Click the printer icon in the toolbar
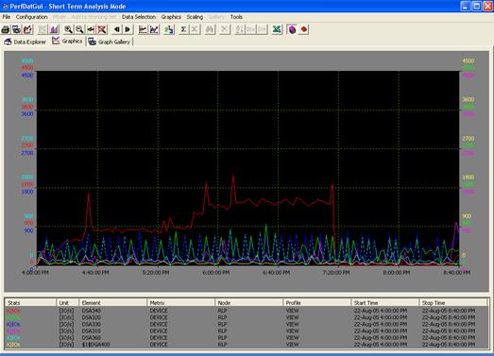The width and height of the screenshot is (494, 356). point(6,29)
